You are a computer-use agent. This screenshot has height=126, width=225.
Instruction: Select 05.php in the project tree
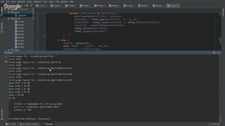(19, 34)
